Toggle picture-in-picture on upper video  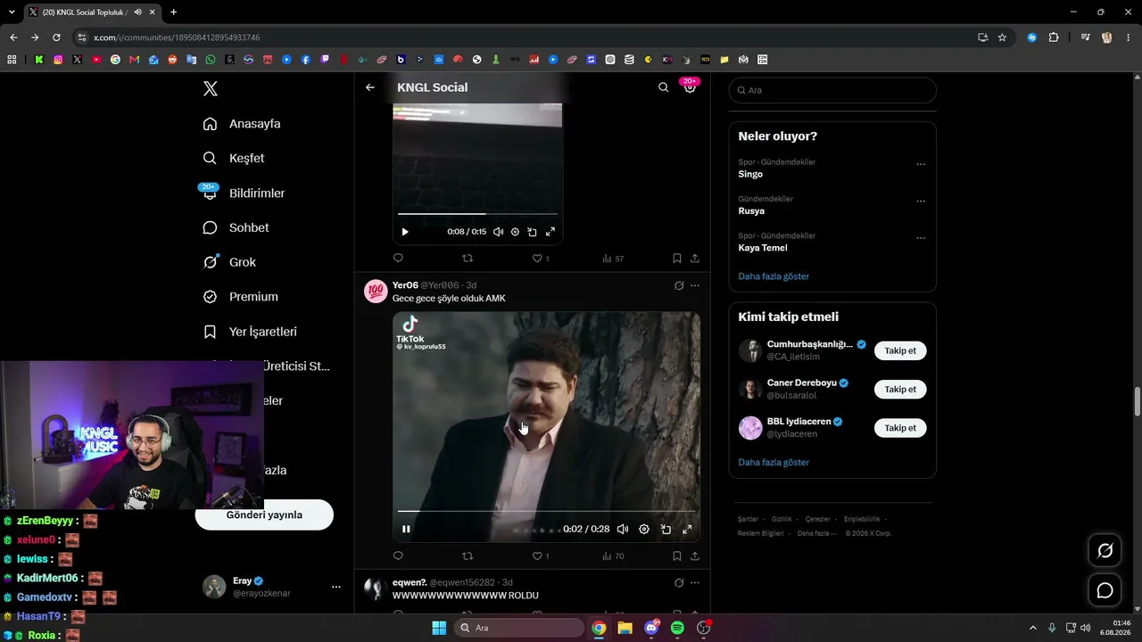pos(532,232)
